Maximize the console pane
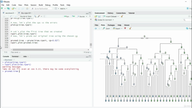This screenshot has width=192, height=108. tap(90, 57)
